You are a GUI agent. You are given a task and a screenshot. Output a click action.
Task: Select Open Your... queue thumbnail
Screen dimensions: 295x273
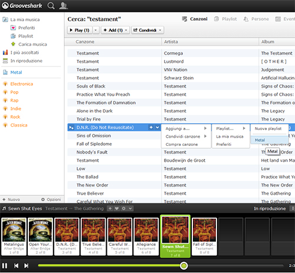[x=40, y=237]
